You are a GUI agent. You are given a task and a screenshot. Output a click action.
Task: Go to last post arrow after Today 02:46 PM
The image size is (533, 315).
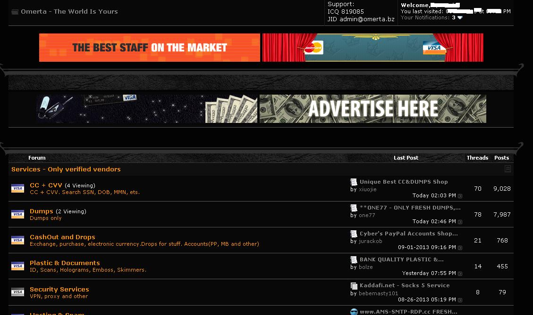tap(460, 222)
